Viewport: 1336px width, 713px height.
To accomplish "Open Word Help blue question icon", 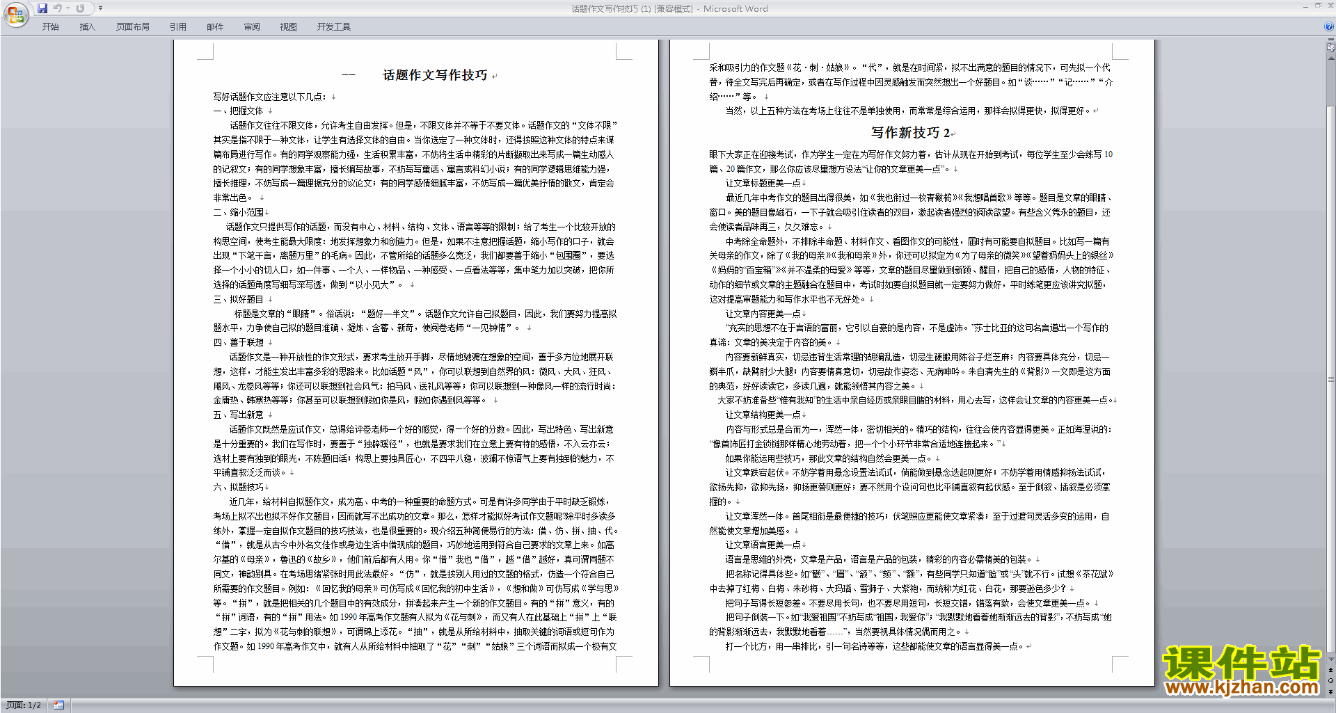I will pos(1329,26).
